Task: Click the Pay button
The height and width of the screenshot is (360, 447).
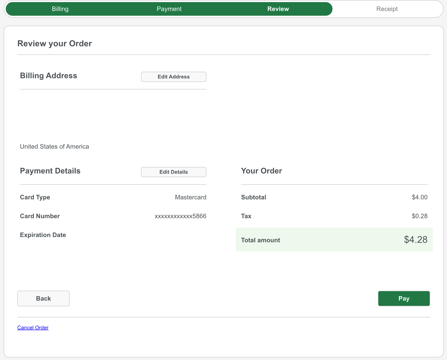Action: coord(404,298)
